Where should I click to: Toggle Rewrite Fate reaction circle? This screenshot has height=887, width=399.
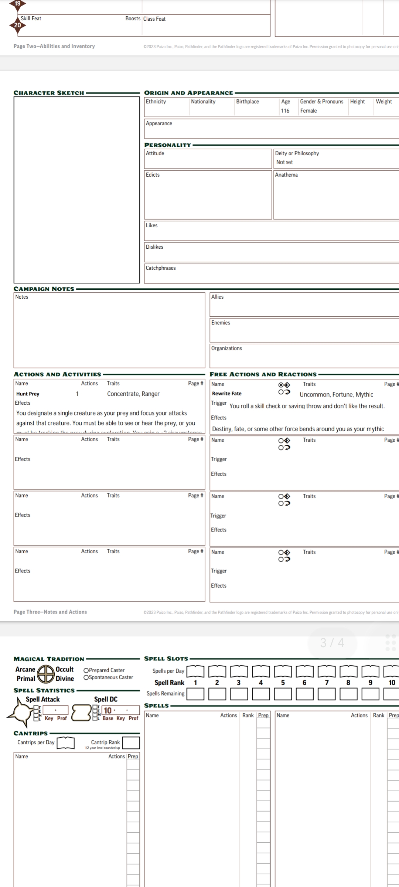(x=282, y=392)
